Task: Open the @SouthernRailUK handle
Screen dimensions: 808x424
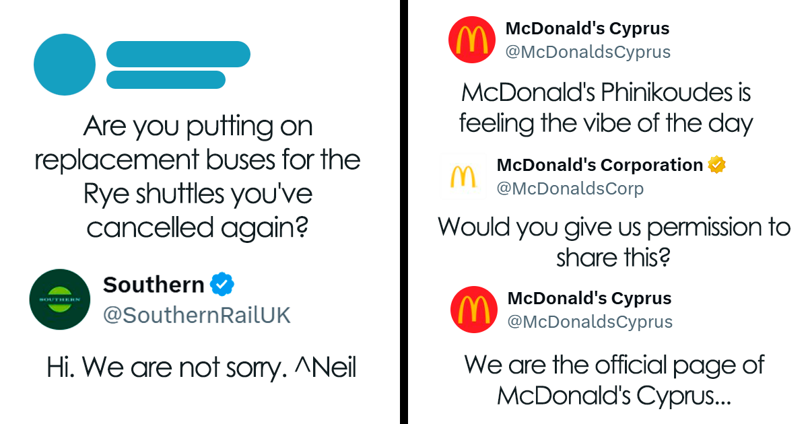Action: pos(197,315)
